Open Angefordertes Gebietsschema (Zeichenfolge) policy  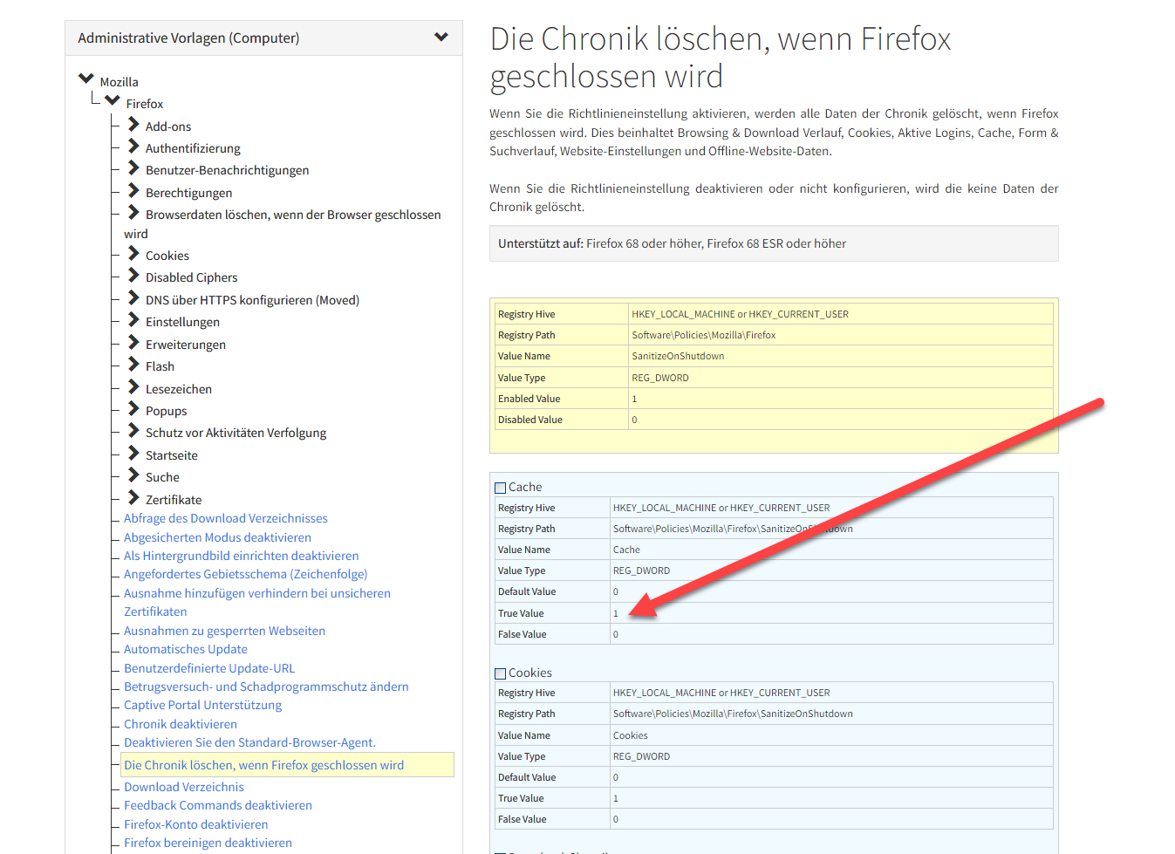pyautogui.click(x=246, y=574)
